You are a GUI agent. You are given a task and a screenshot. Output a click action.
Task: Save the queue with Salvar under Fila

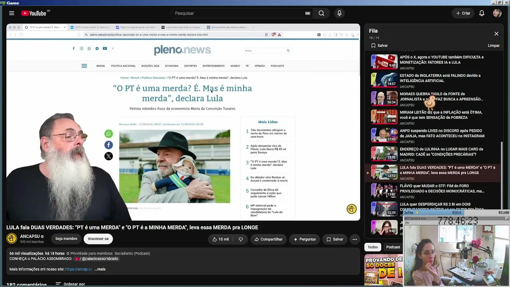[x=379, y=45]
